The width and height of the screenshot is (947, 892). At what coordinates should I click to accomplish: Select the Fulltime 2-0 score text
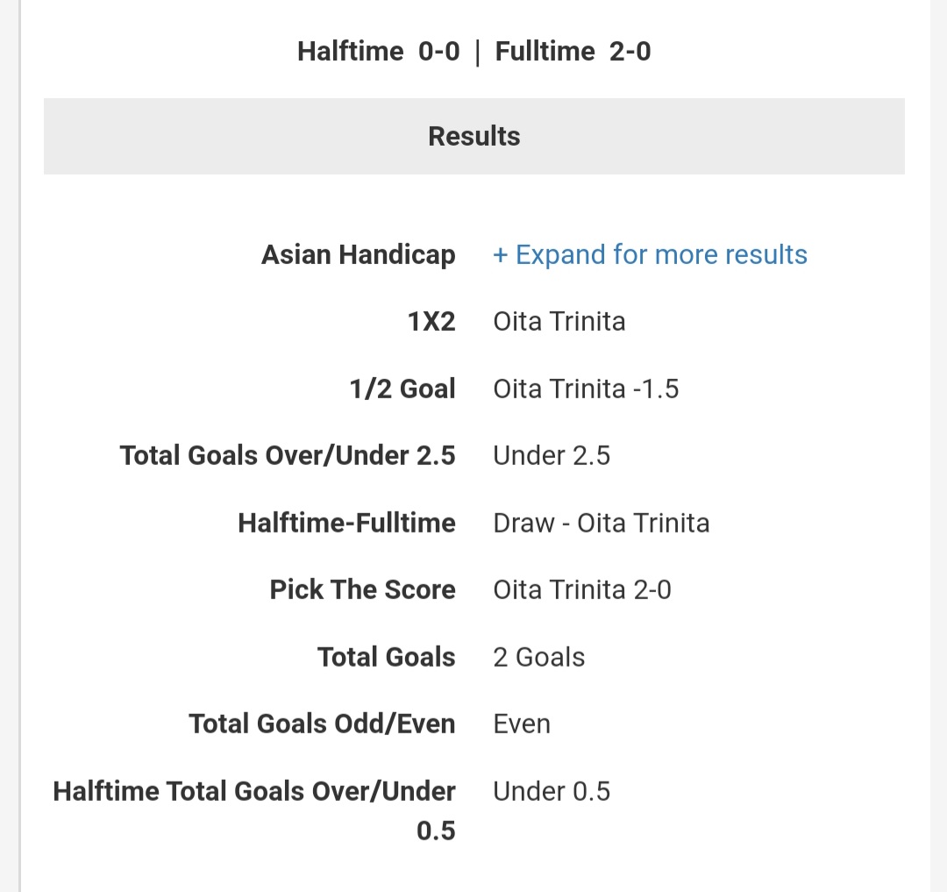pos(573,52)
